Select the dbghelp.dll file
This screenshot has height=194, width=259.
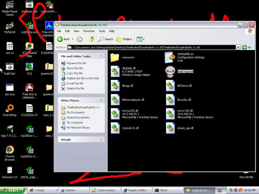(x=115, y=71)
